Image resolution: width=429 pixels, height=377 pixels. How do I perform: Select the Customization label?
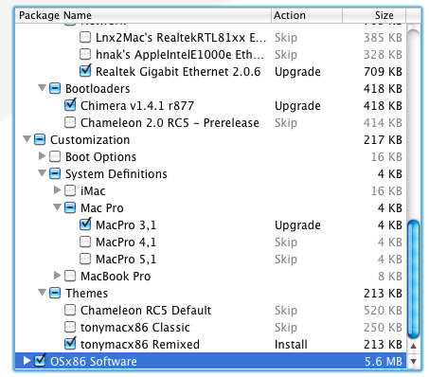pyautogui.click(x=90, y=140)
